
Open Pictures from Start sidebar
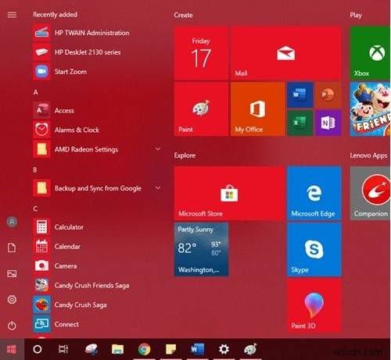tap(12, 273)
